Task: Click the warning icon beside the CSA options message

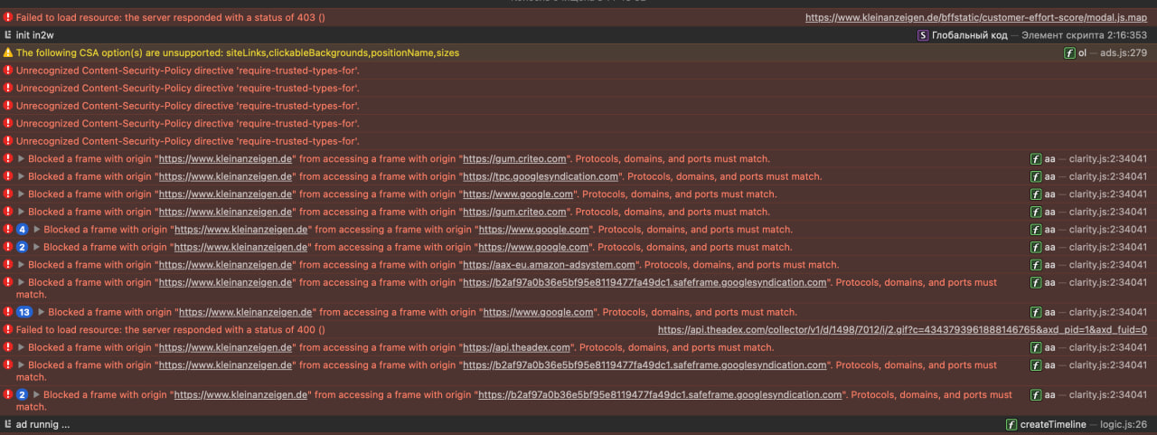Action: (x=8, y=53)
